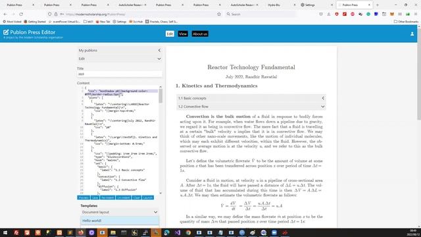
Task: Click the taskbar clock
Action: tap(414, 232)
